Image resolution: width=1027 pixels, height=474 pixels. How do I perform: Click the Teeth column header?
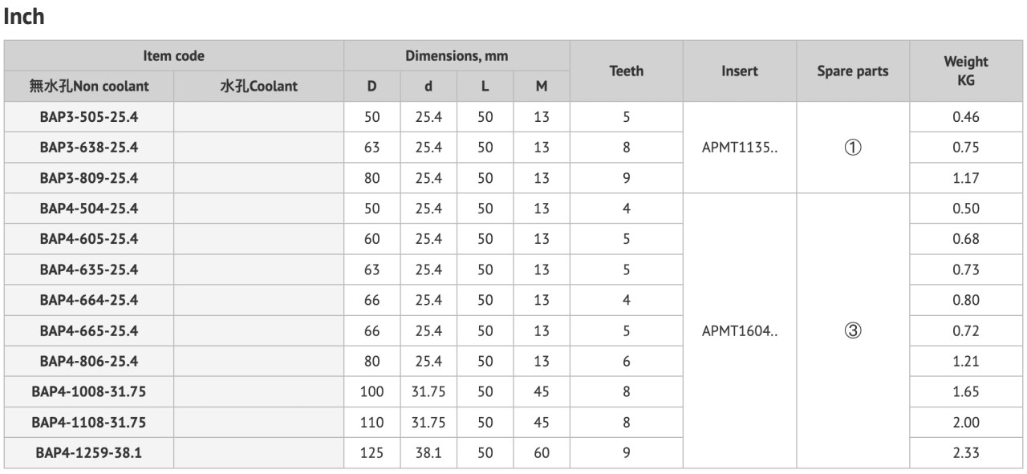tap(627, 71)
